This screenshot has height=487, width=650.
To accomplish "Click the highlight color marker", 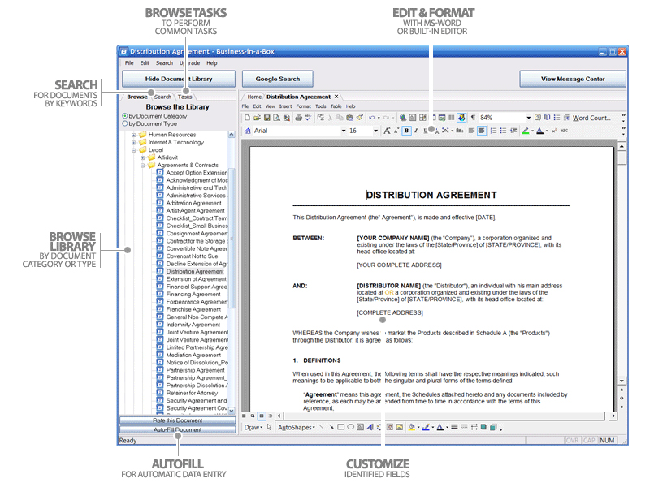I will point(526,131).
